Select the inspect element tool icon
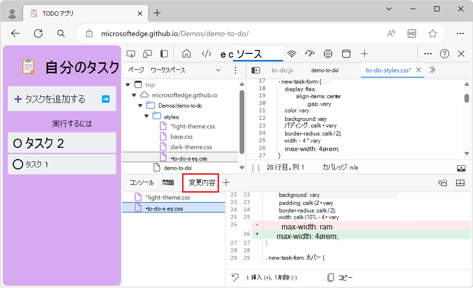 click(131, 53)
